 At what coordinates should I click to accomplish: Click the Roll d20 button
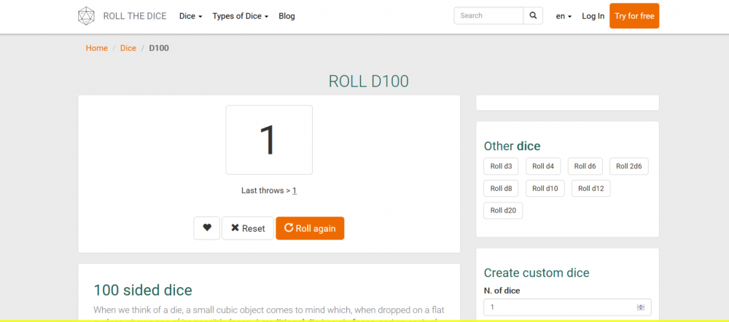[503, 211]
